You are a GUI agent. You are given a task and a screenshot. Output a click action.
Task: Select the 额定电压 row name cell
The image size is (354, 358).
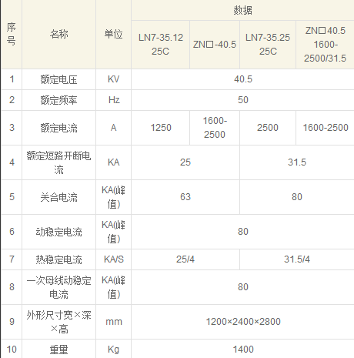(x=58, y=79)
